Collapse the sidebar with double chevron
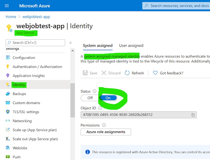Screen dimensions: 210x160 [71, 43]
